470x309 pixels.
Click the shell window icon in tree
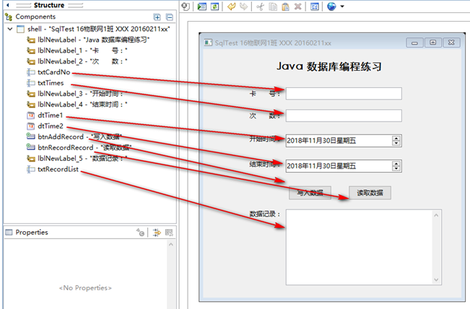[20, 29]
